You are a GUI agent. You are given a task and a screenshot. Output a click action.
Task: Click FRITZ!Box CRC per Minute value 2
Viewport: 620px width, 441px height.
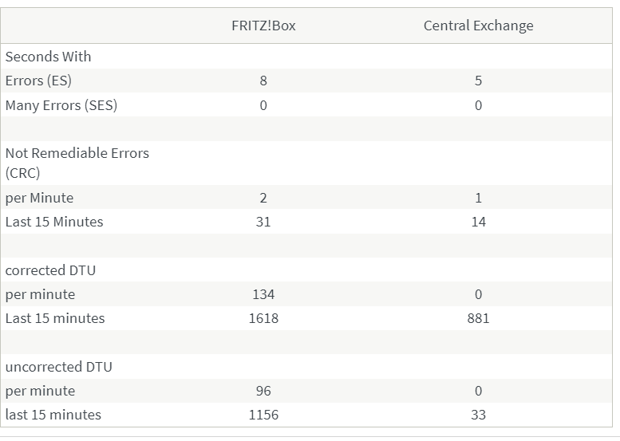click(x=263, y=198)
